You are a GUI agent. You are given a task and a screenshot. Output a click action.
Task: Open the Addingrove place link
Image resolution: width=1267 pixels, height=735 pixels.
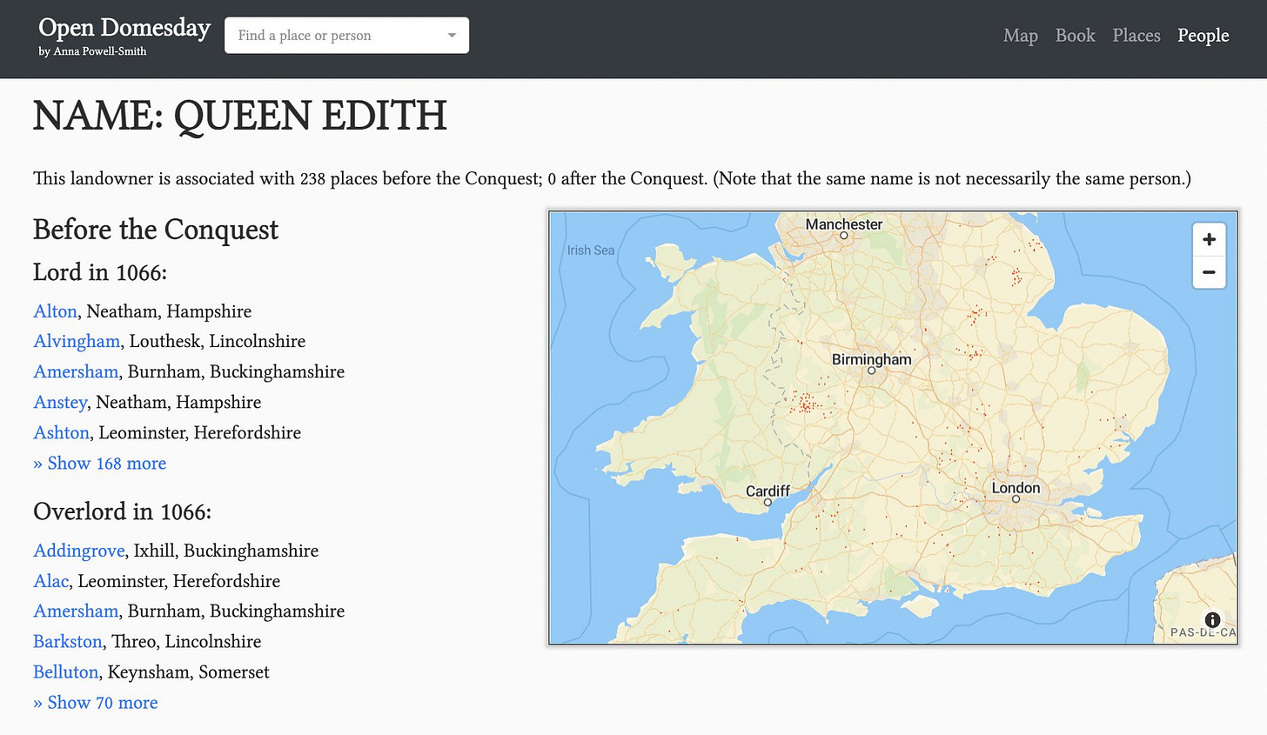79,551
